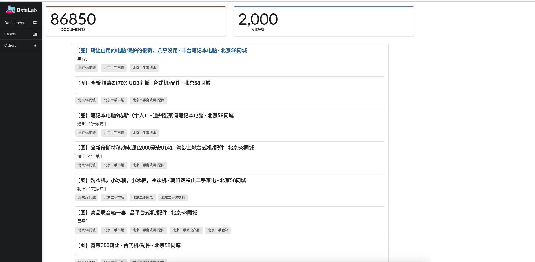Click the DOCUMENTS label

(x=73, y=30)
